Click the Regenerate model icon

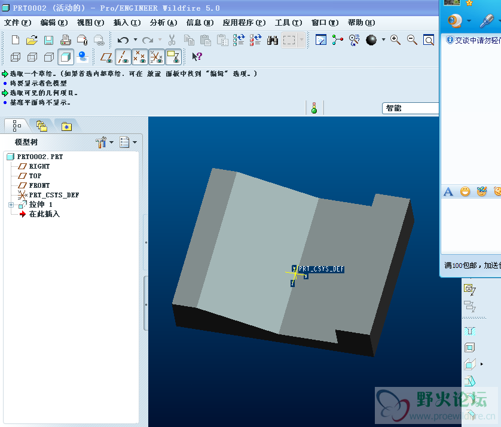[239, 40]
